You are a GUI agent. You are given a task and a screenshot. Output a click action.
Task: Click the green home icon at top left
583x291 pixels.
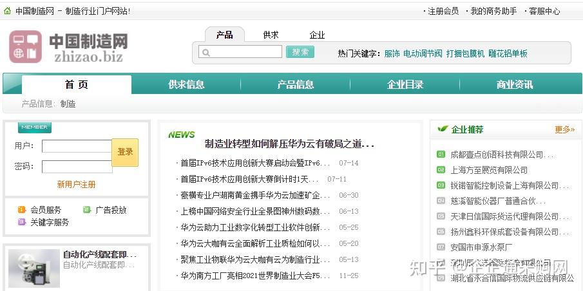pos(7,11)
